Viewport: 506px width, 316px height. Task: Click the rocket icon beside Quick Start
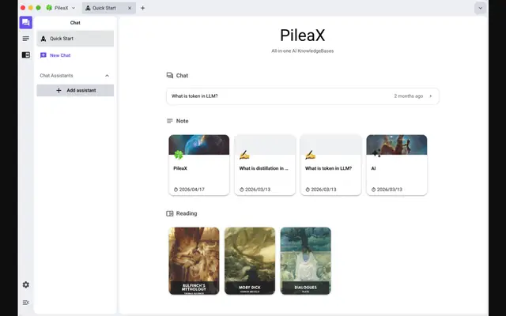click(x=43, y=39)
